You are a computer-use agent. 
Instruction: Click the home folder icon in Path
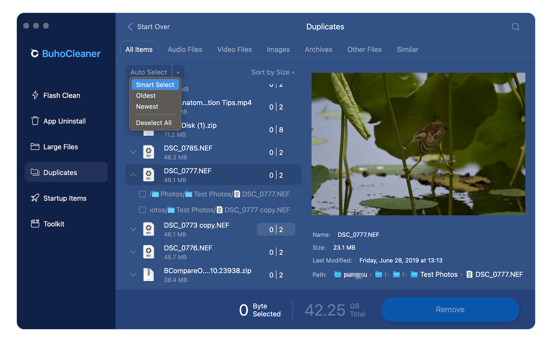pos(338,275)
